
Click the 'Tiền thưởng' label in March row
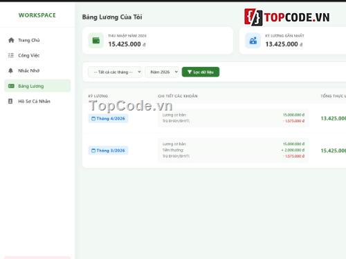(x=173, y=150)
